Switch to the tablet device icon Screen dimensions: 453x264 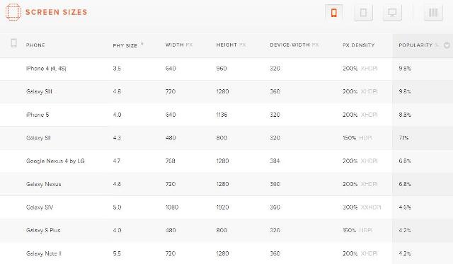363,13
